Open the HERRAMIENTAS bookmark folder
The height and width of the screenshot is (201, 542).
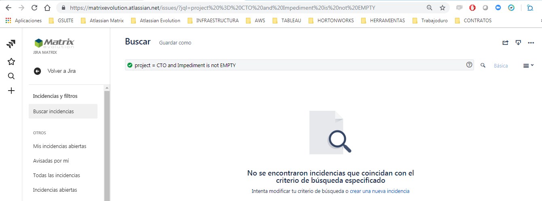pos(383,21)
